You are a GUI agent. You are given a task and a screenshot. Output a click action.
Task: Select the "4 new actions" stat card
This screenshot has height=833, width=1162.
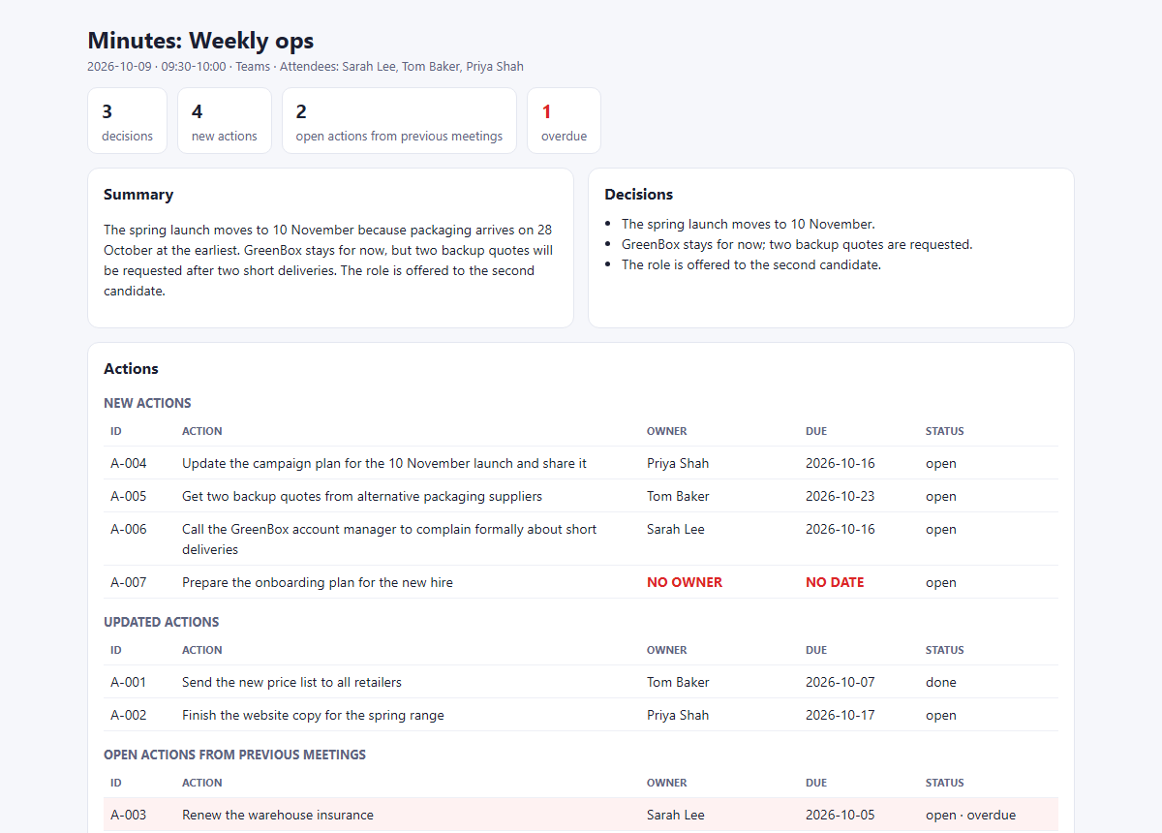tap(225, 121)
